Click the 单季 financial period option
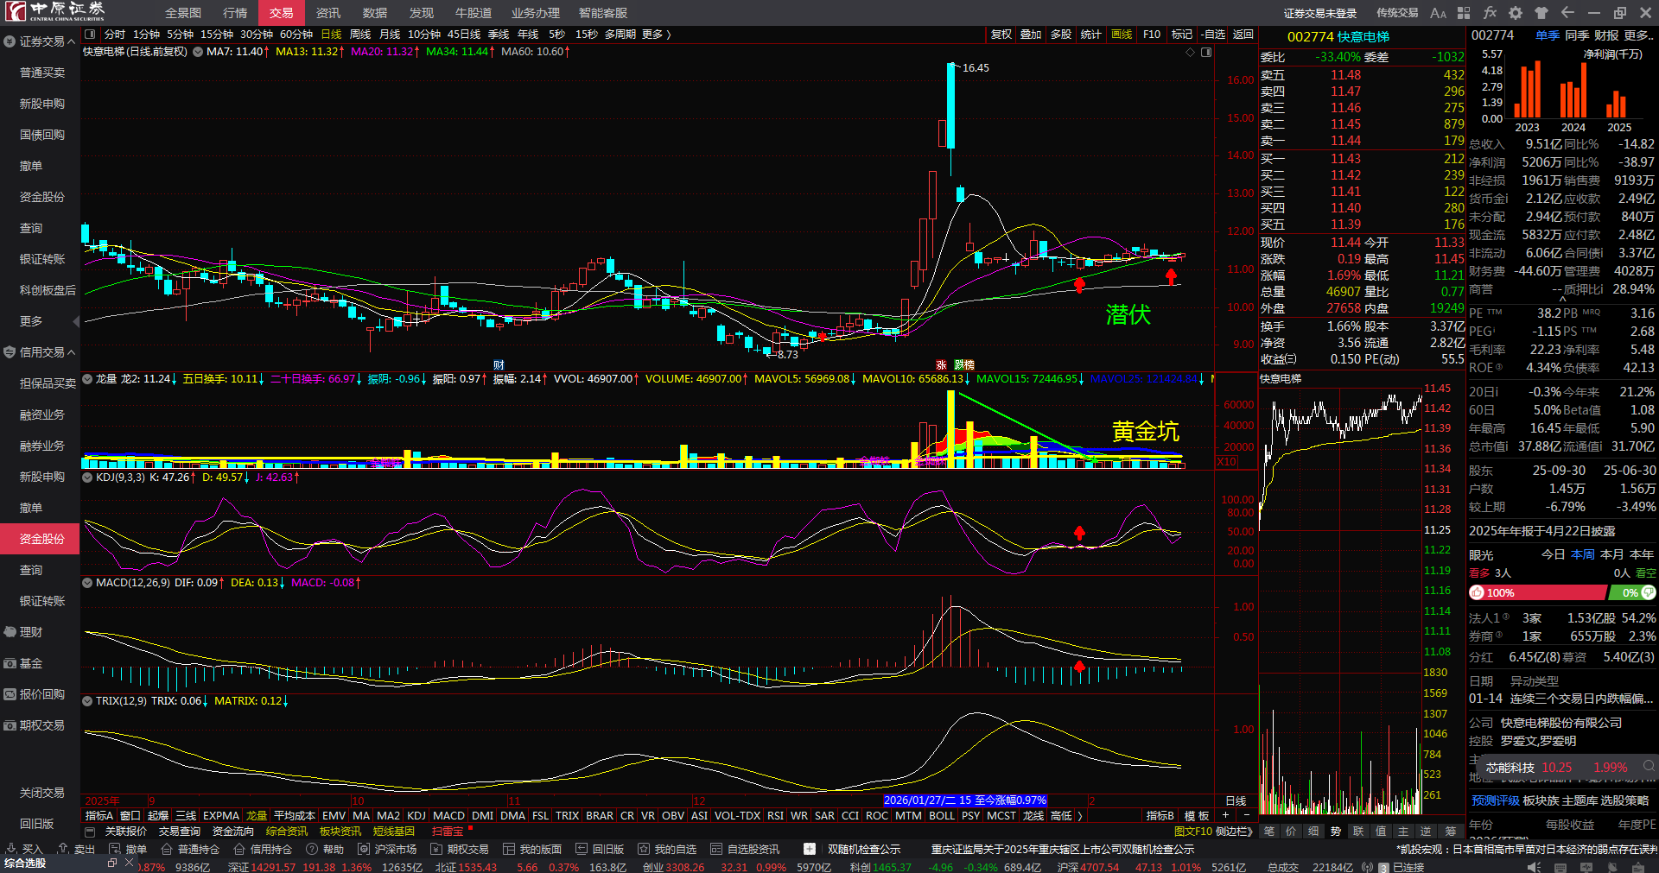The height and width of the screenshot is (873, 1659). point(1548,35)
